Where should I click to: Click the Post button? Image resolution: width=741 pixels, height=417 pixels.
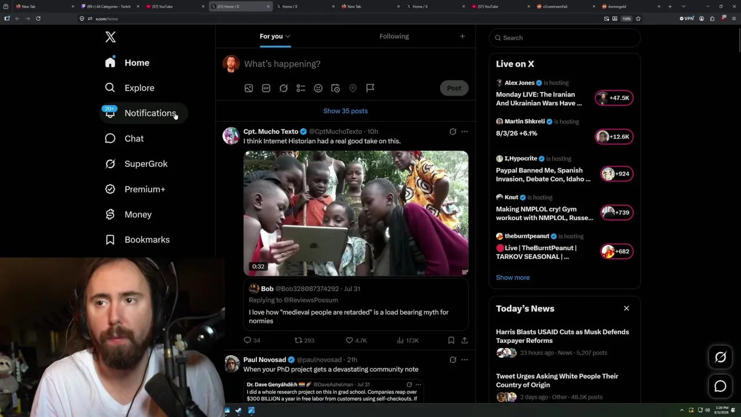click(454, 88)
